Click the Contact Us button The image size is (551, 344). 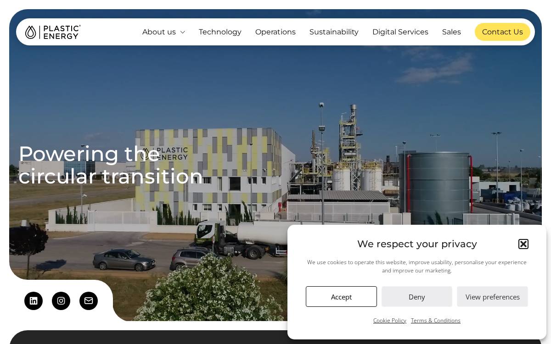pos(502,32)
